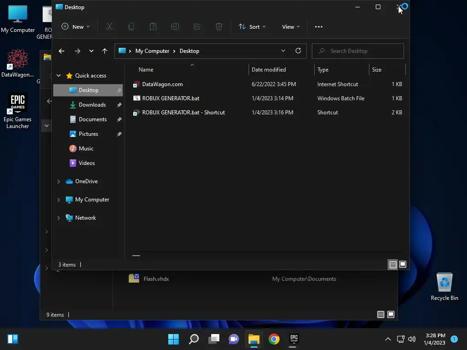Select Epic Games Launcher desktop icon
The height and width of the screenshot is (350, 467).
[x=18, y=111]
